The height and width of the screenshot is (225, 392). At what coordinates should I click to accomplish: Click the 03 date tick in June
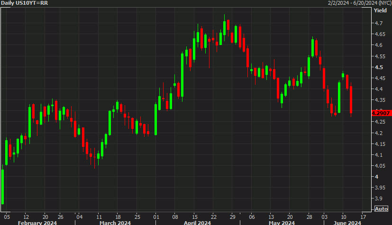pos(324,217)
